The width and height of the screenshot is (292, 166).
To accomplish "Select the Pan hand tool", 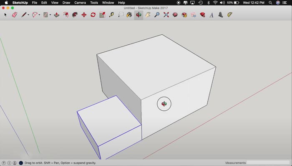I will tap(148, 15).
